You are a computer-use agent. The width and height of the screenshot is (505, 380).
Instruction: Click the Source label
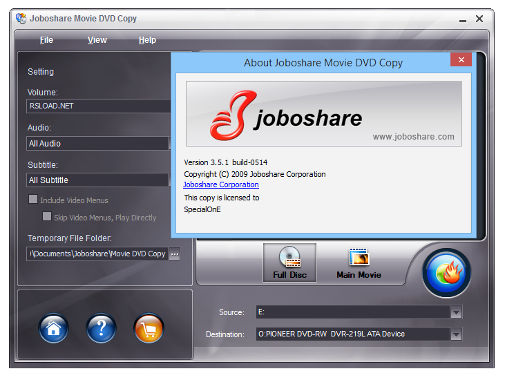point(231,312)
